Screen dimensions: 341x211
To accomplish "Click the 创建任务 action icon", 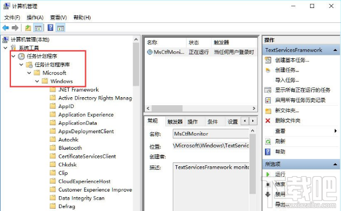I will [x=268, y=70].
